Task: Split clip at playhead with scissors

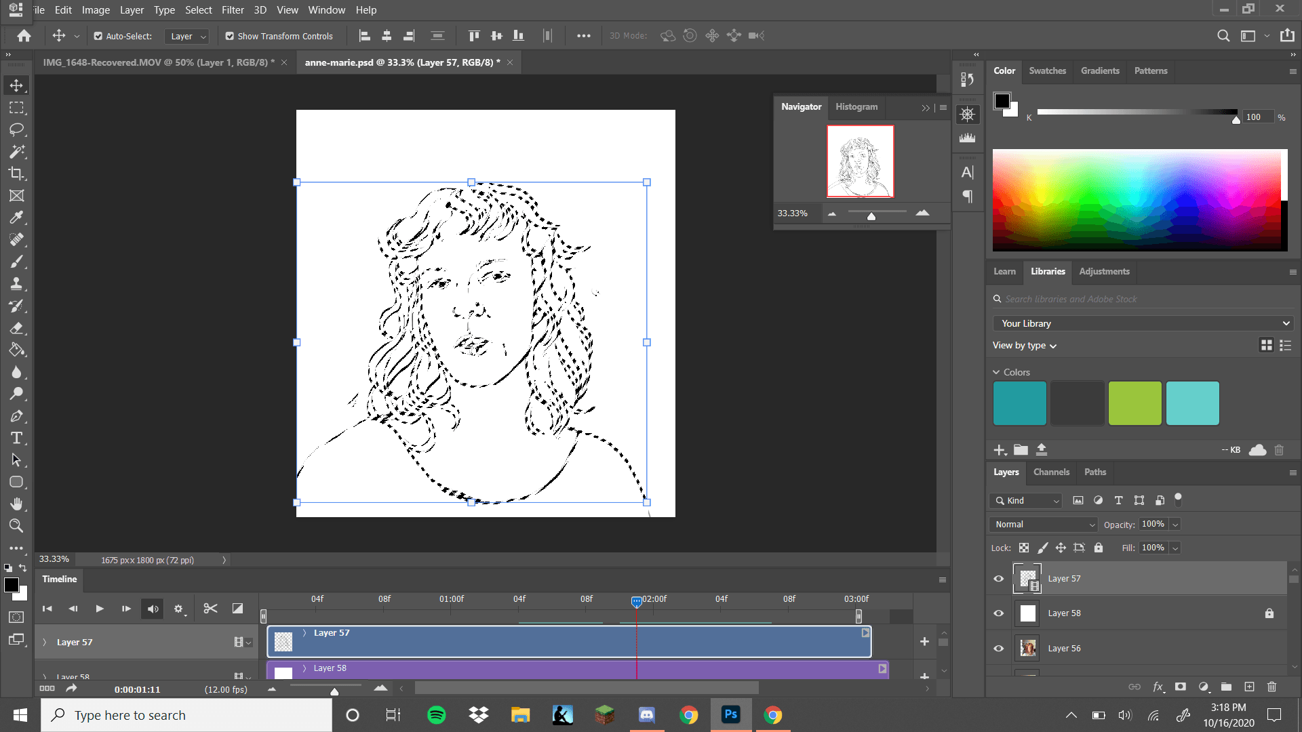Action: tap(210, 609)
